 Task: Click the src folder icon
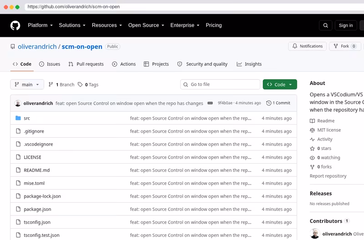(18, 118)
